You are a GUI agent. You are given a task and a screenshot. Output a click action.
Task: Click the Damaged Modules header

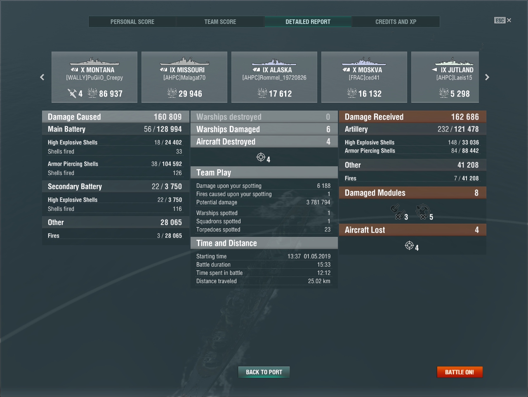point(412,193)
